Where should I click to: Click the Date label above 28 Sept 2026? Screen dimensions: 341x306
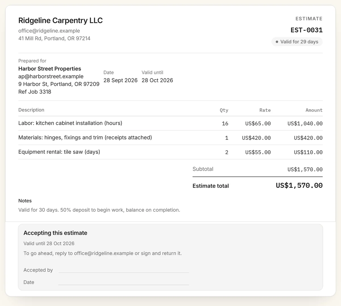coord(109,72)
